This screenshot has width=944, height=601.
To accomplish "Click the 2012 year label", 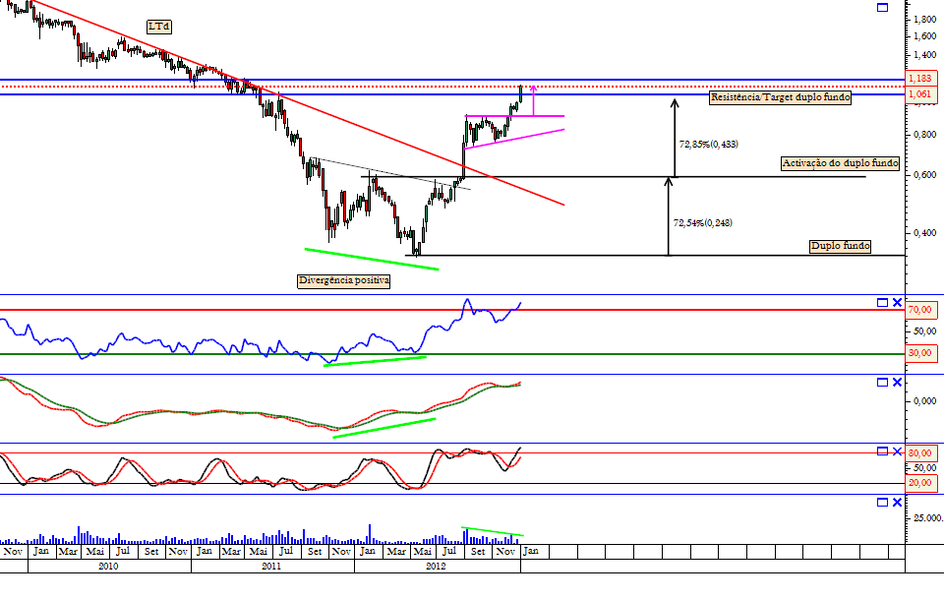I will [436, 566].
